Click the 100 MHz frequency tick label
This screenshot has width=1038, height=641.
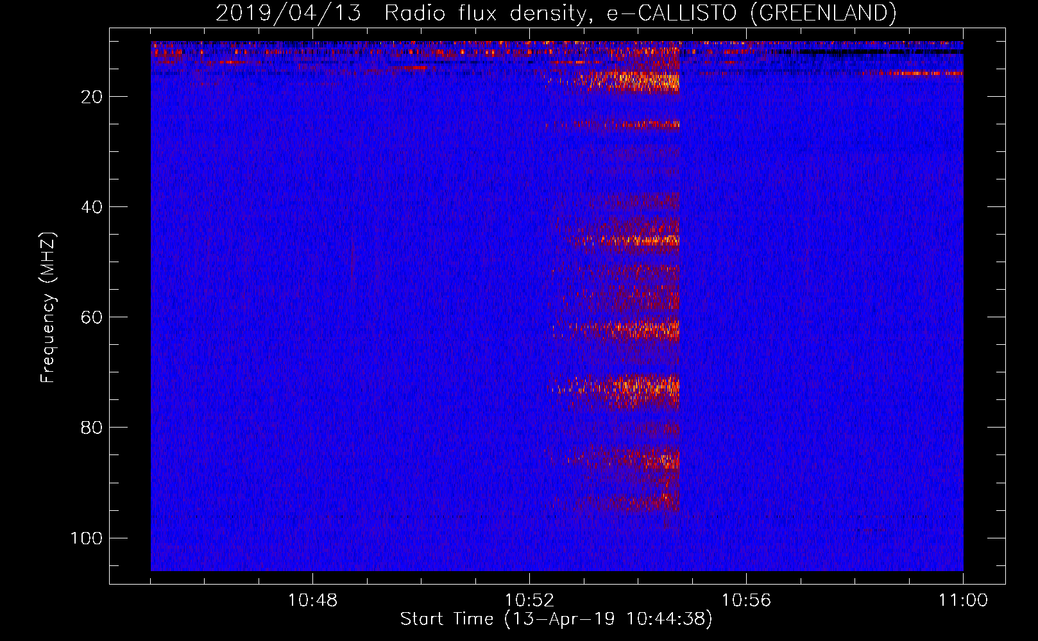coord(87,538)
